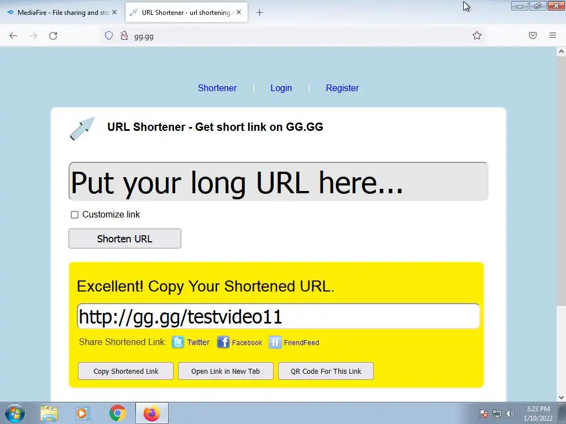Open the Windows Start menu
Viewport: 566px width, 424px height.
click(15, 413)
